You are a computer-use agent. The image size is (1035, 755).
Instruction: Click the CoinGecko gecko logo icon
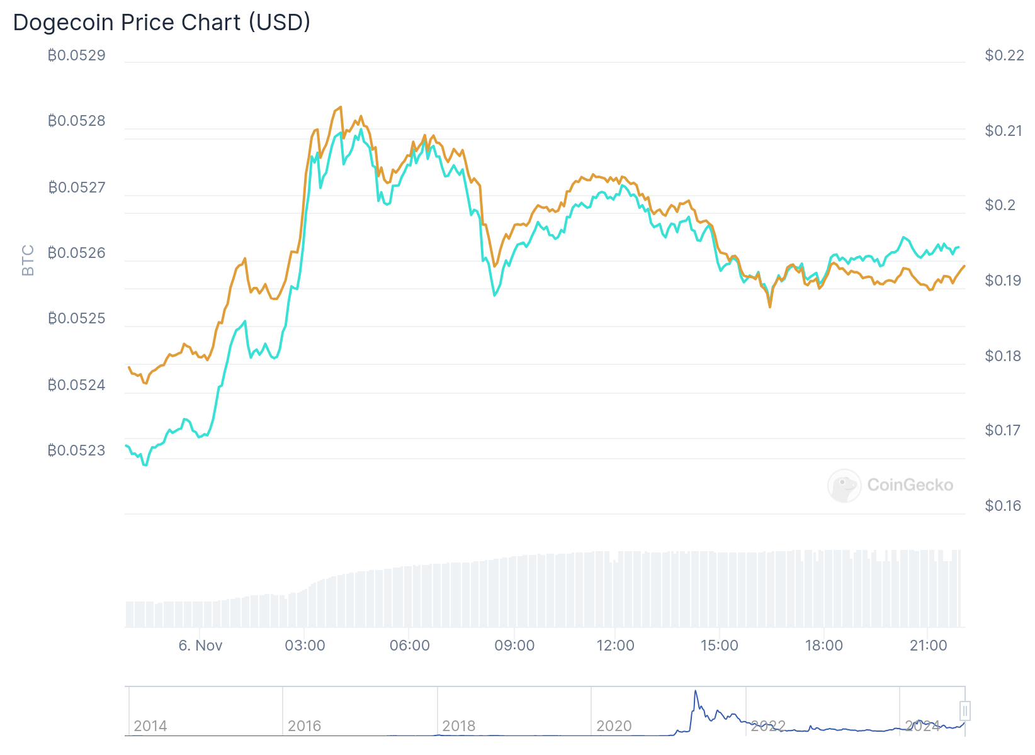pyautogui.click(x=844, y=485)
